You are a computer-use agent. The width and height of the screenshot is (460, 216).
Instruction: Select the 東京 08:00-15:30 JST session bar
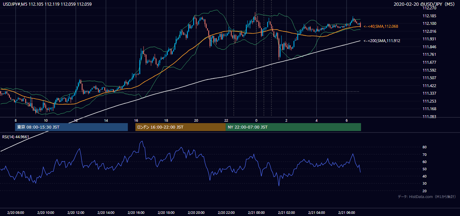tap(71, 127)
